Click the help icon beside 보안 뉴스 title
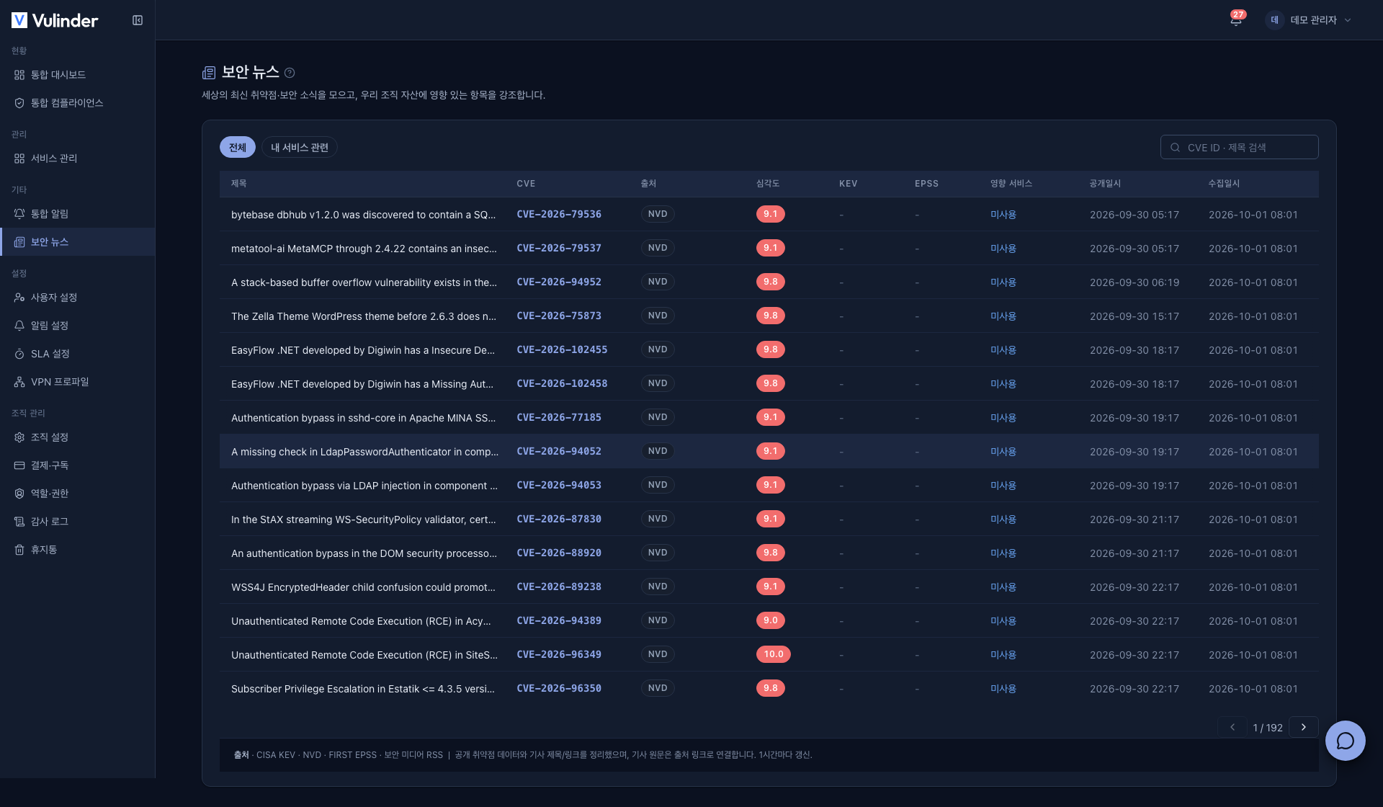 point(290,73)
